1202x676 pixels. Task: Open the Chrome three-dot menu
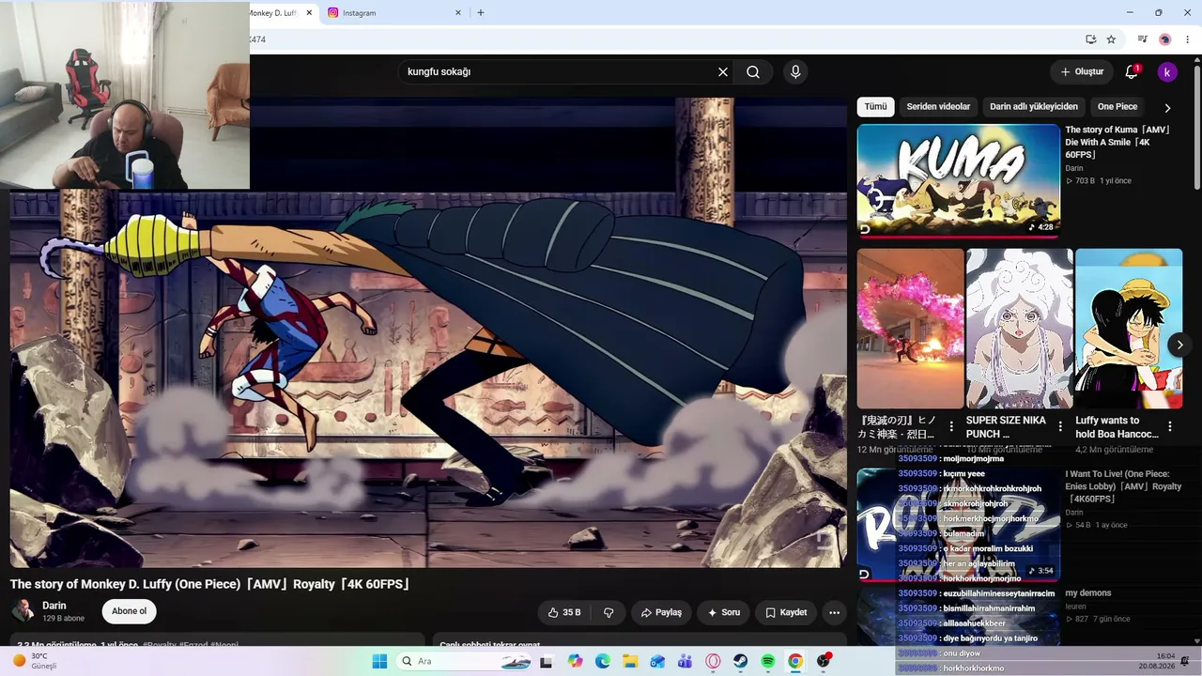pos(1188,39)
